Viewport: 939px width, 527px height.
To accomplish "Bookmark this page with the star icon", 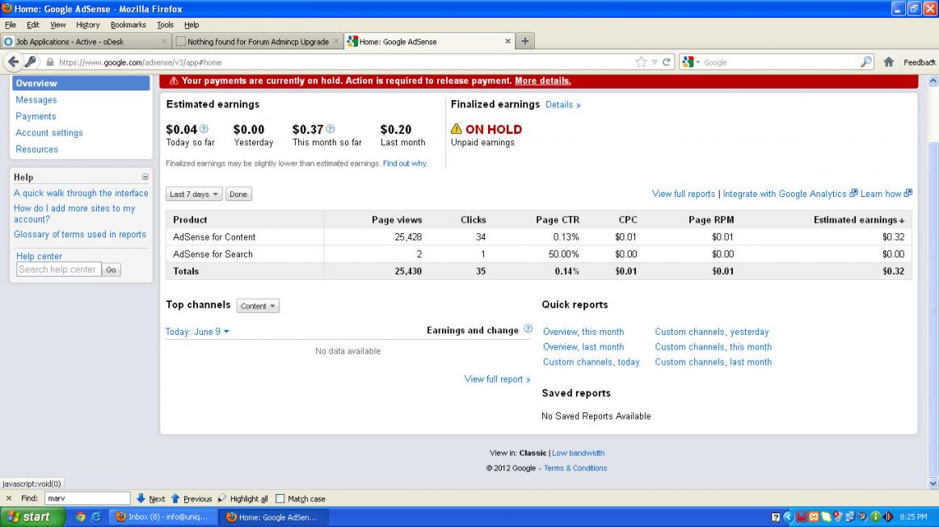I will (x=641, y=62).
